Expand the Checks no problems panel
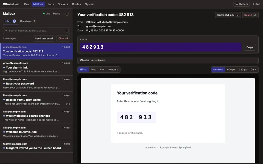This screenshot has height=164, width=263. pos(168,60)
